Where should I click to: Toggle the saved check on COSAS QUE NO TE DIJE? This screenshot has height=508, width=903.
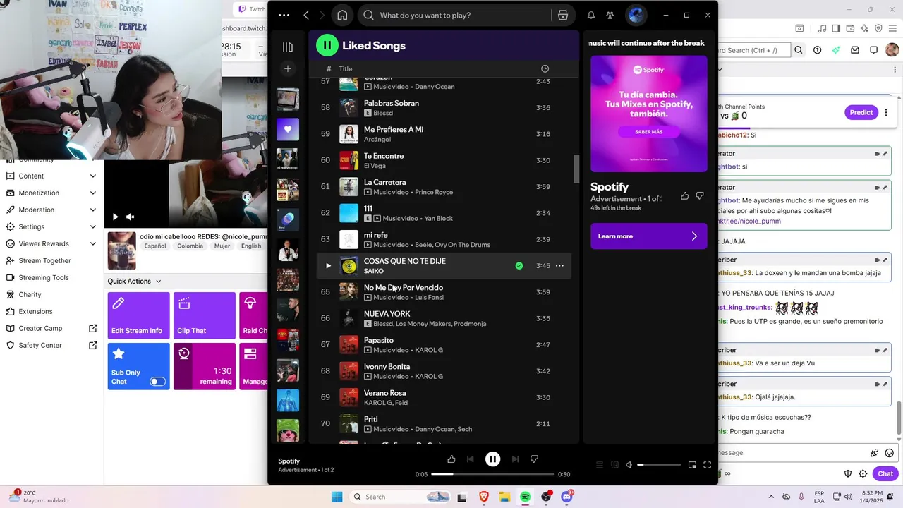519,266
